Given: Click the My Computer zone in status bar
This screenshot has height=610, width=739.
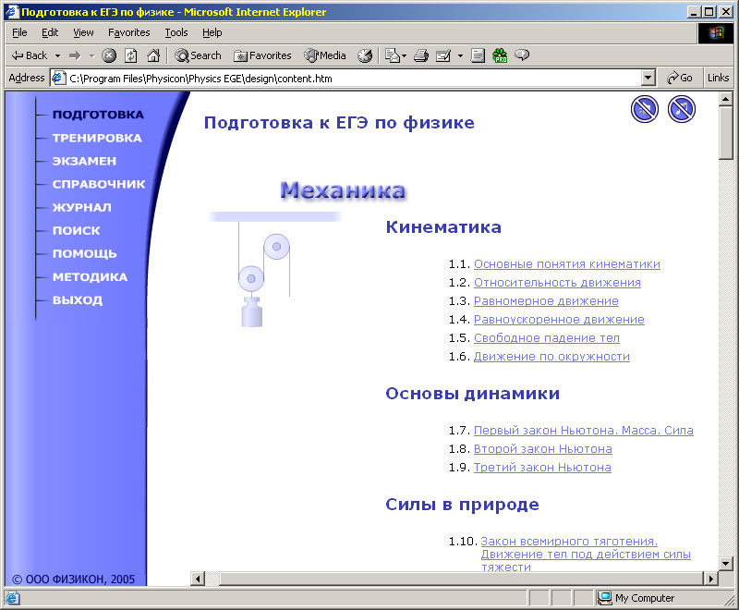Looking at the screenshot, I should [637, 598].
